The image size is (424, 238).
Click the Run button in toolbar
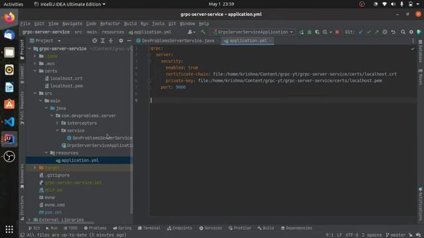click(x=301, y=32)
